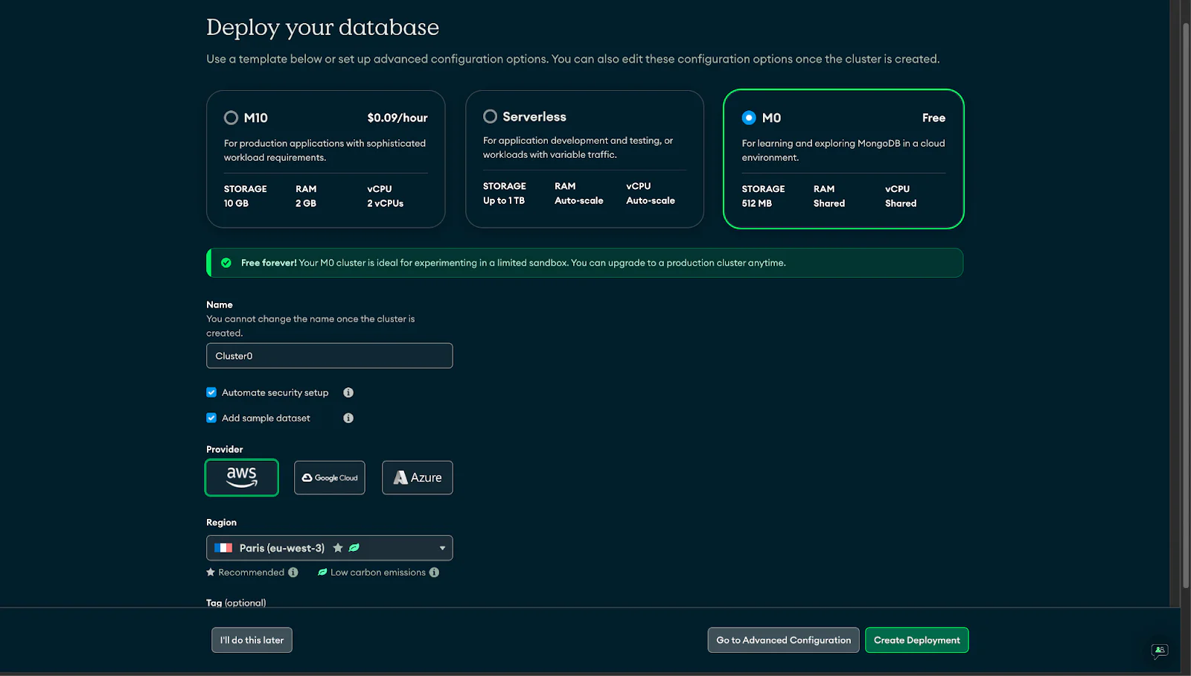Click the 'Up to 1 TB' storage value

(504, 201)
